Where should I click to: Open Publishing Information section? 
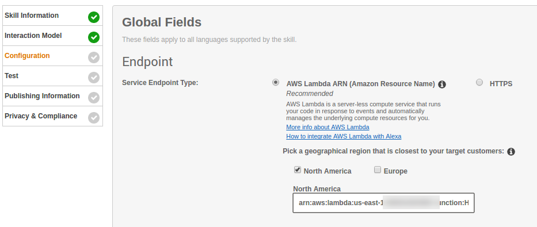52,96
